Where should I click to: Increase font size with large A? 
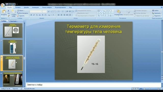(x=49, y=11)
